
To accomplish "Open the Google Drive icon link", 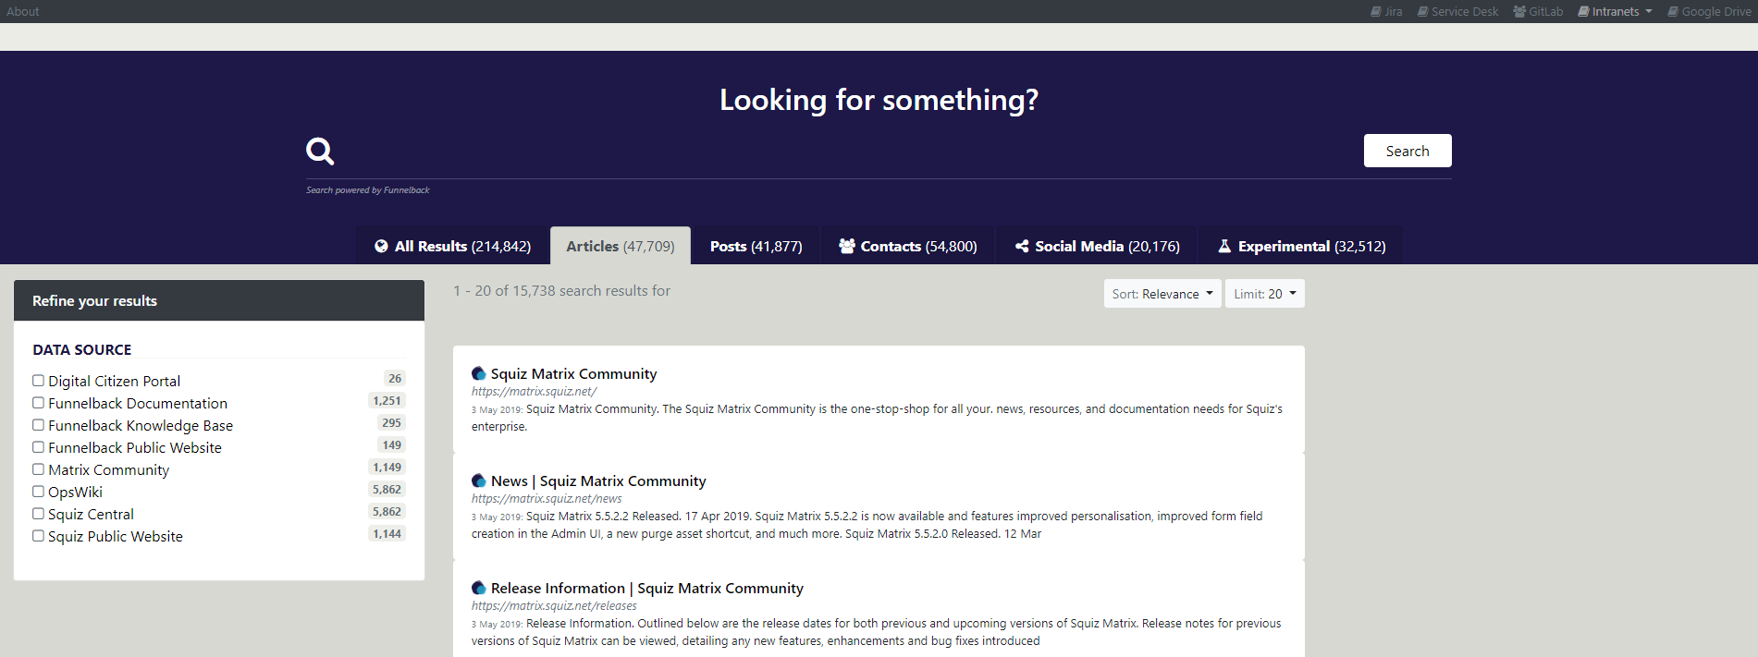I will tap(1673, 12).
